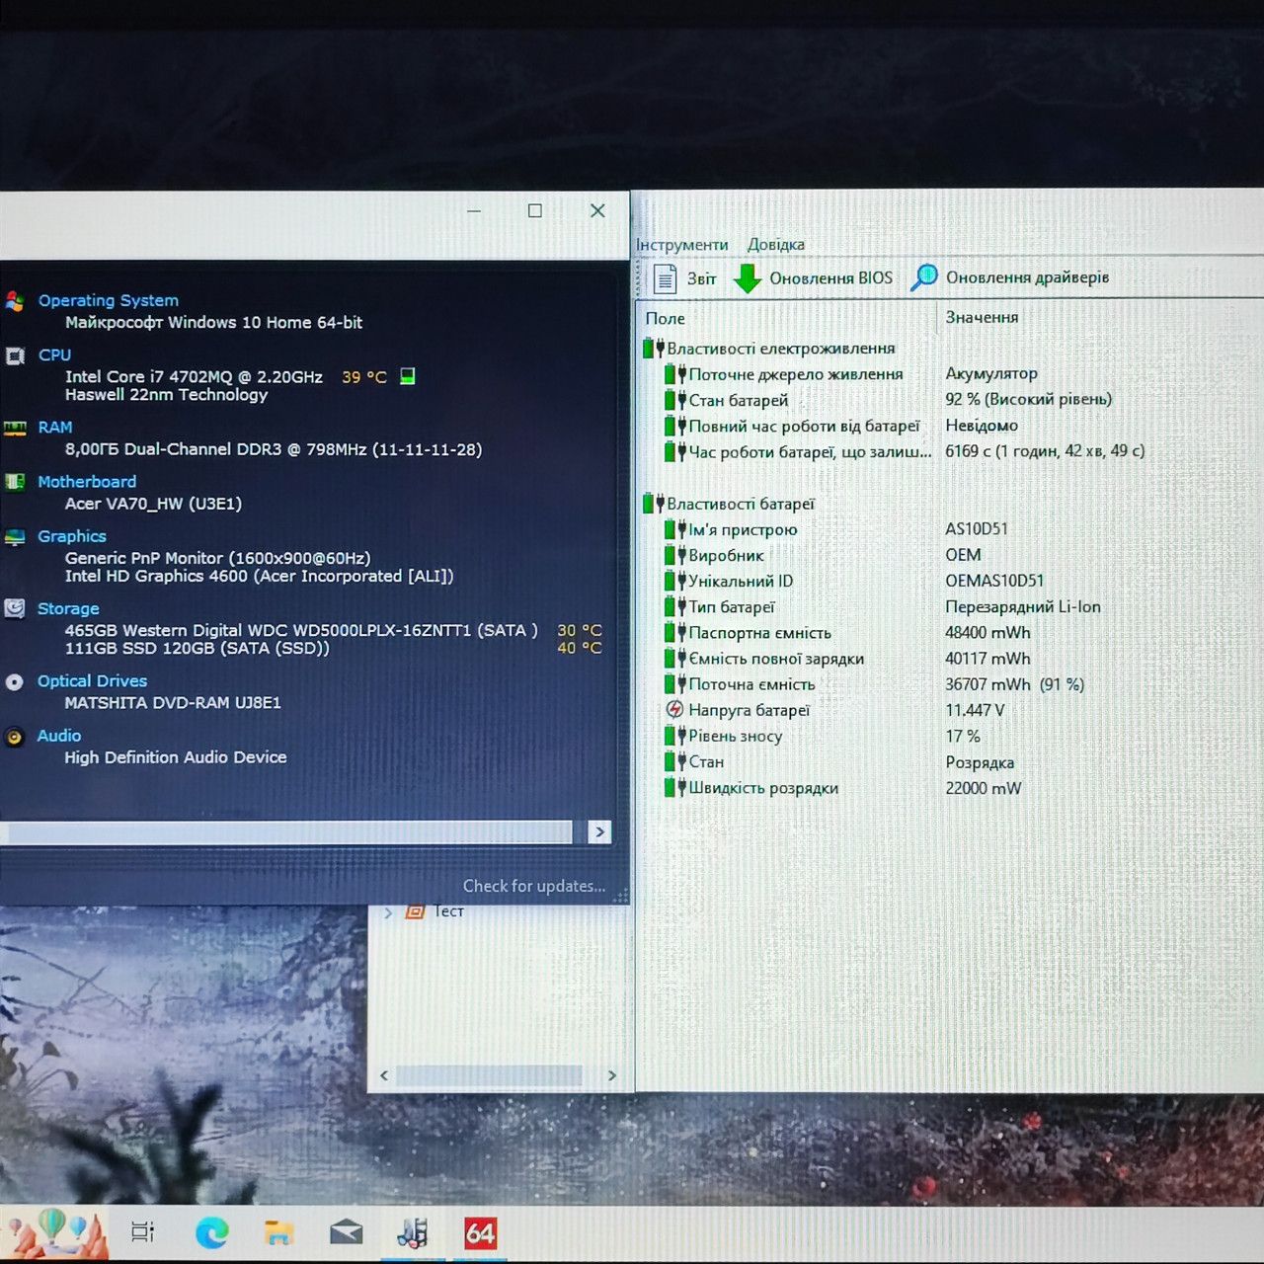Click the Speccy horizontal scrollbar right arrow

(x=599, y=831)
